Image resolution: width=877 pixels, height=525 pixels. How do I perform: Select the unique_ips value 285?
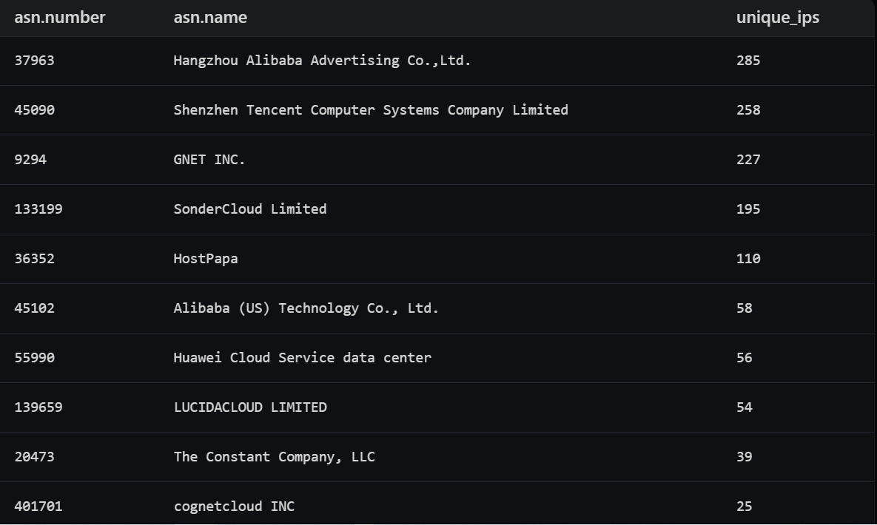pos(748,61)
